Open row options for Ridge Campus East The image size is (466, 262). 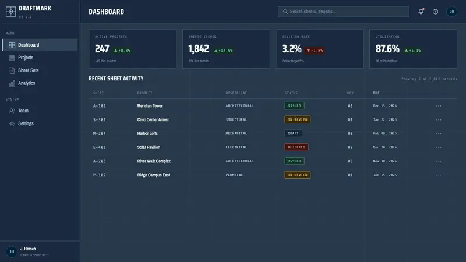439,175
